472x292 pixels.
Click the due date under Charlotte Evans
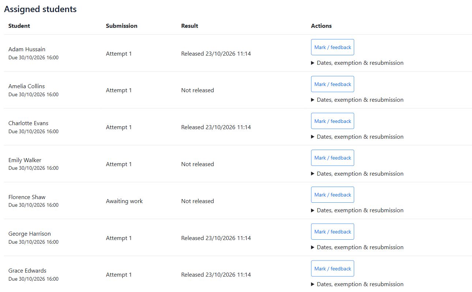point(33,132)
